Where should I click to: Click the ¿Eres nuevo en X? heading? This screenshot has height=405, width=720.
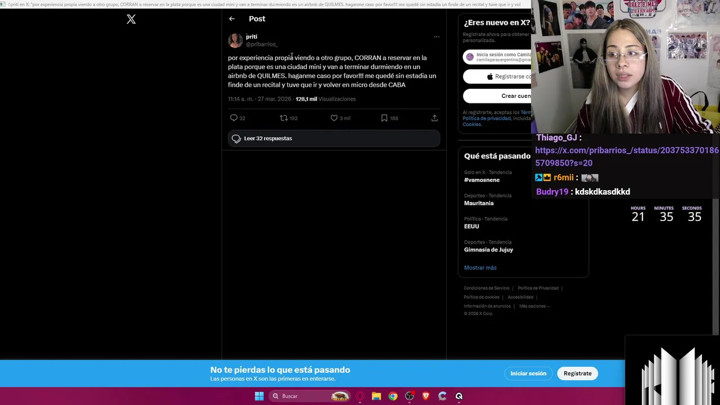click(x=497, y=23)
